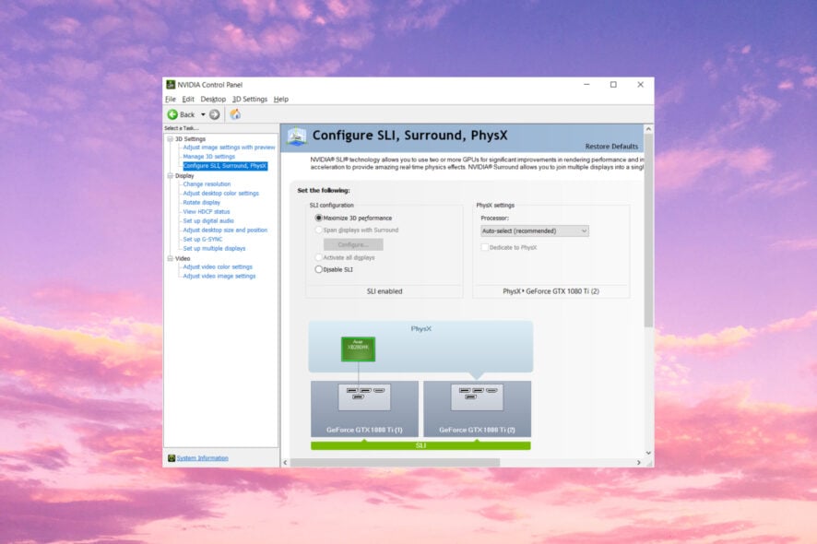Close the NVIDIA Control Panel window
This screenshot has height=544, width=817.
pyautogui.click(x=640, y=85)
